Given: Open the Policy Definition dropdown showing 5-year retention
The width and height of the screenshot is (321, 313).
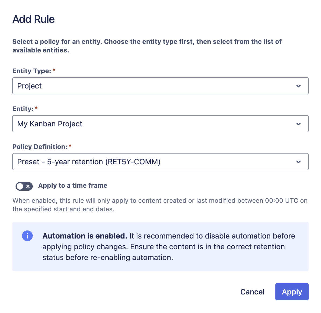Looking at the screenshot, I should (x=160, y=162).
